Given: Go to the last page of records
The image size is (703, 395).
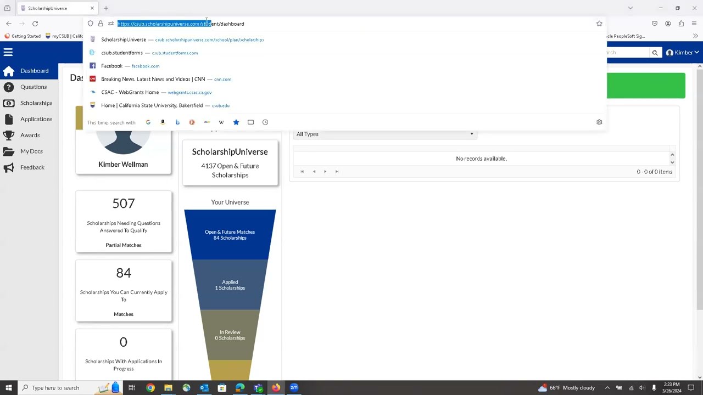Looking at the screenshot, I should [x=337, y=172].
